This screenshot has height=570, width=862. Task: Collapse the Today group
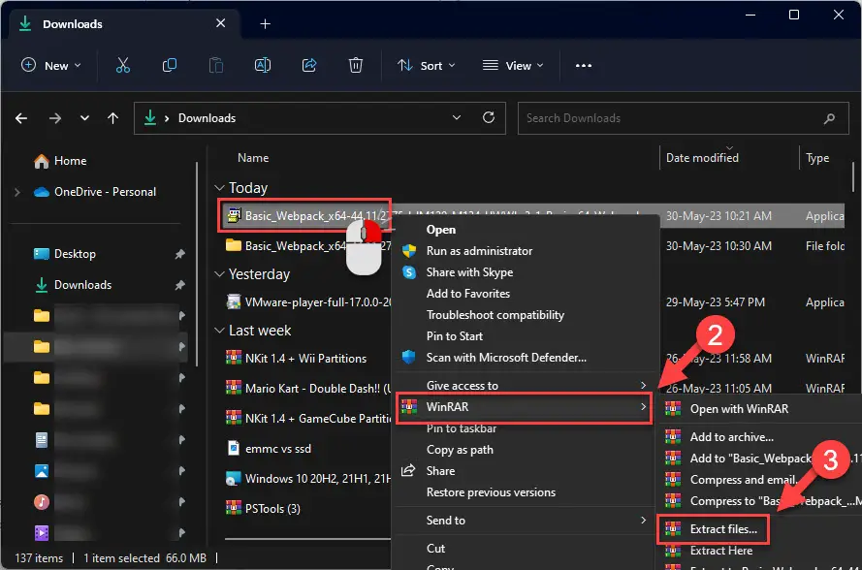(219, 188)
